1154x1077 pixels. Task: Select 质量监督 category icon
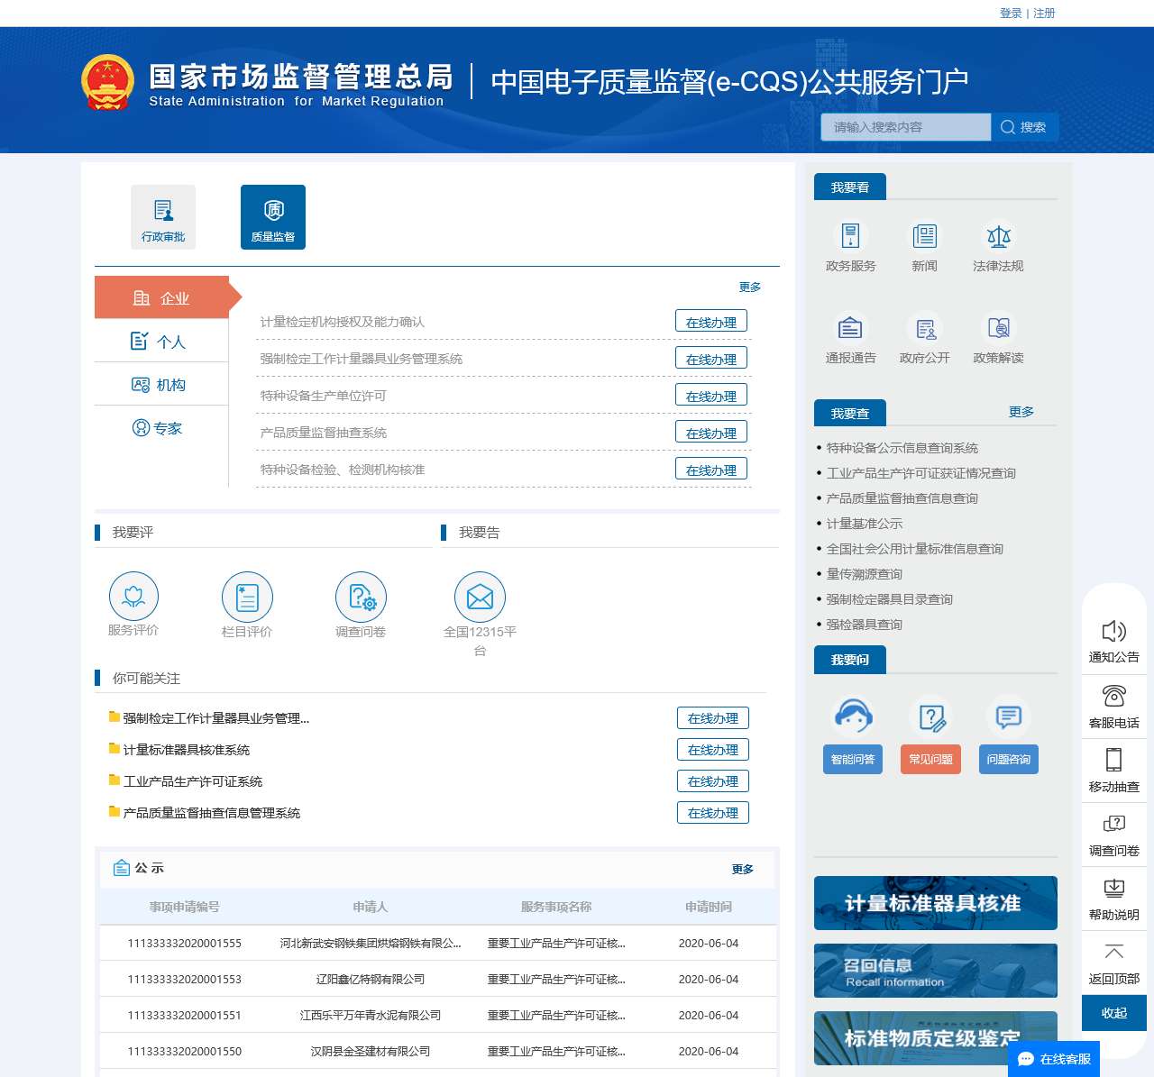(273, 216)
